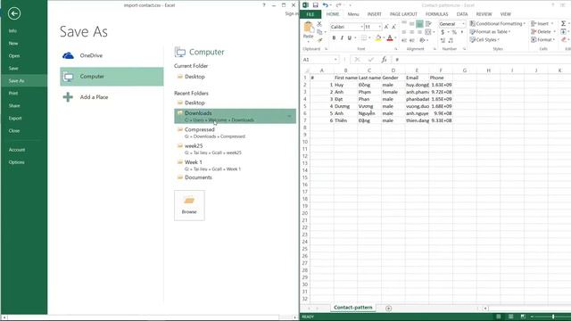Click the Decrease Decimal icon
Image resolution: width=571 pixels, height=321 pixels.
[x=451, y=40]
